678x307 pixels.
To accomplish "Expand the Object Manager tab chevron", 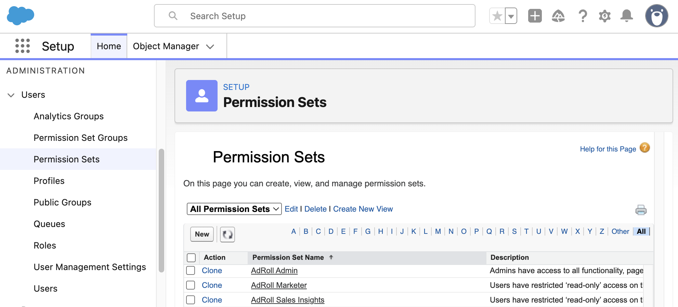I will [x=210, y=46].
